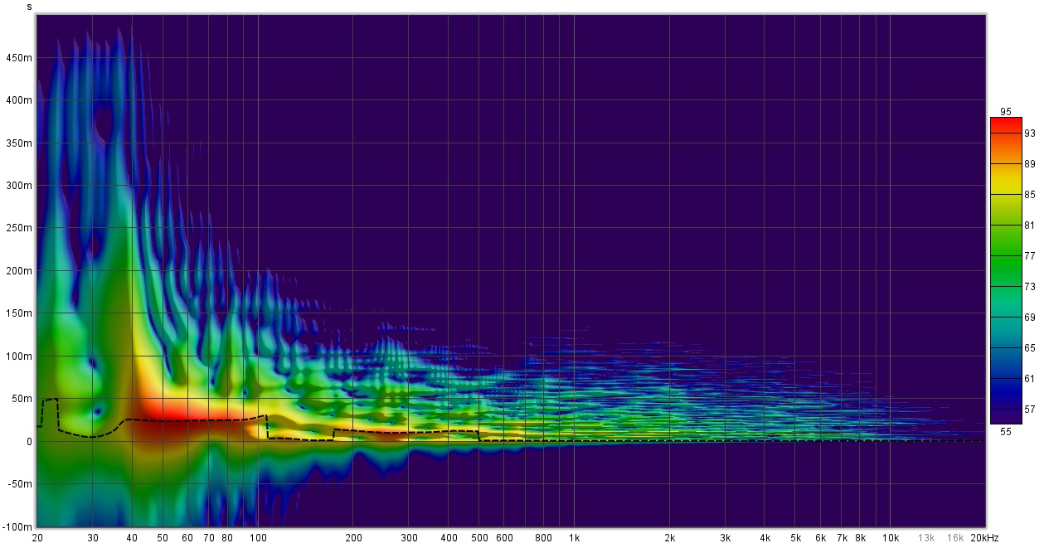
Task: Select the 1k frequency axis label
Action: 574,538
